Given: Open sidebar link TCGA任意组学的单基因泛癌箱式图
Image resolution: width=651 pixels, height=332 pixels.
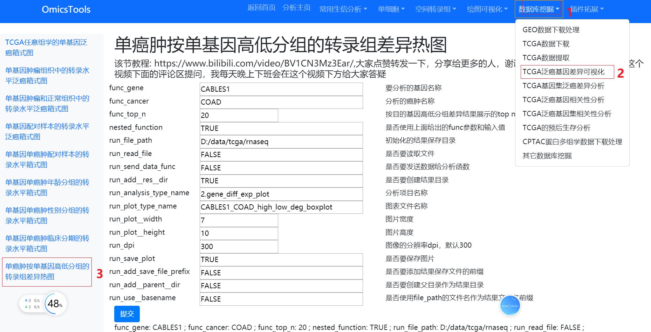Looking at the screenshot, I should [46, 48].
